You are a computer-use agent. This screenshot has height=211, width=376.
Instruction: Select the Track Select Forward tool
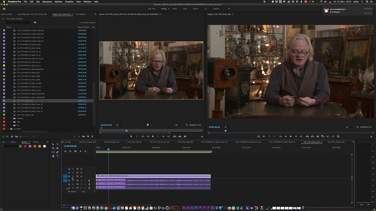(x=58, y=144)
